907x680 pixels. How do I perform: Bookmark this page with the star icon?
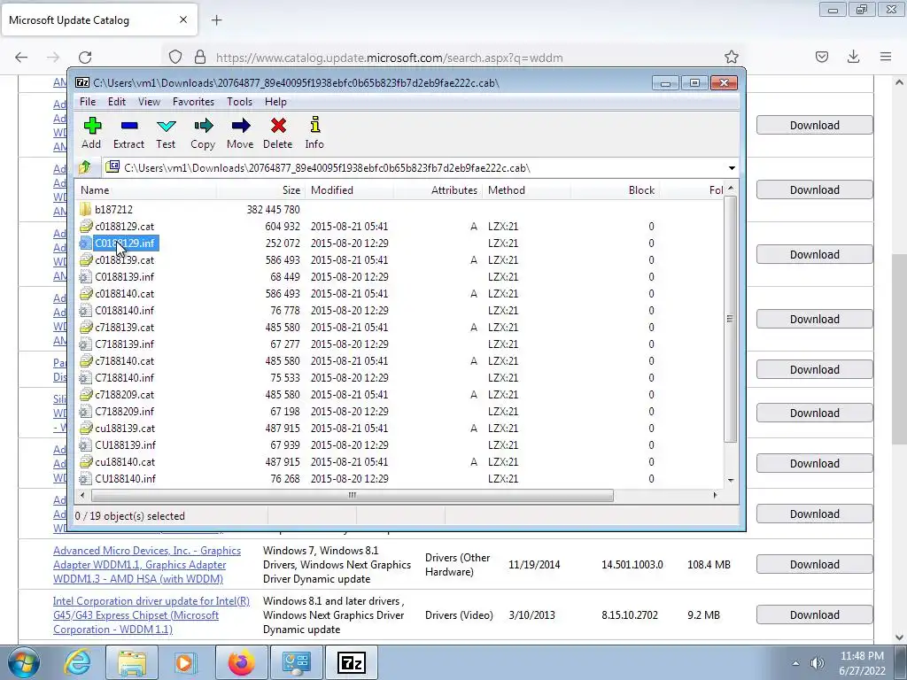point(731,57)
